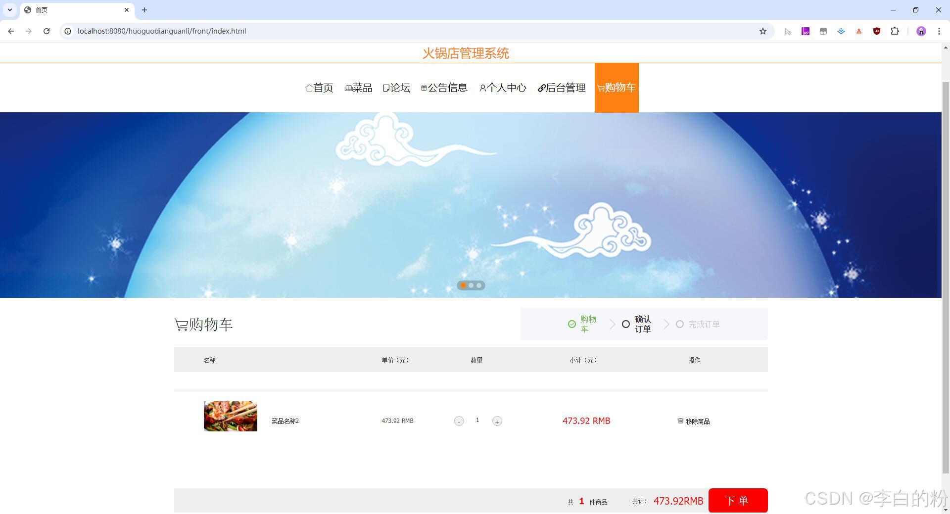Reload the page with the refresh icon
The height and width of the screenshot is (514, 950).
pyautogui.click(x=47, y=31)
